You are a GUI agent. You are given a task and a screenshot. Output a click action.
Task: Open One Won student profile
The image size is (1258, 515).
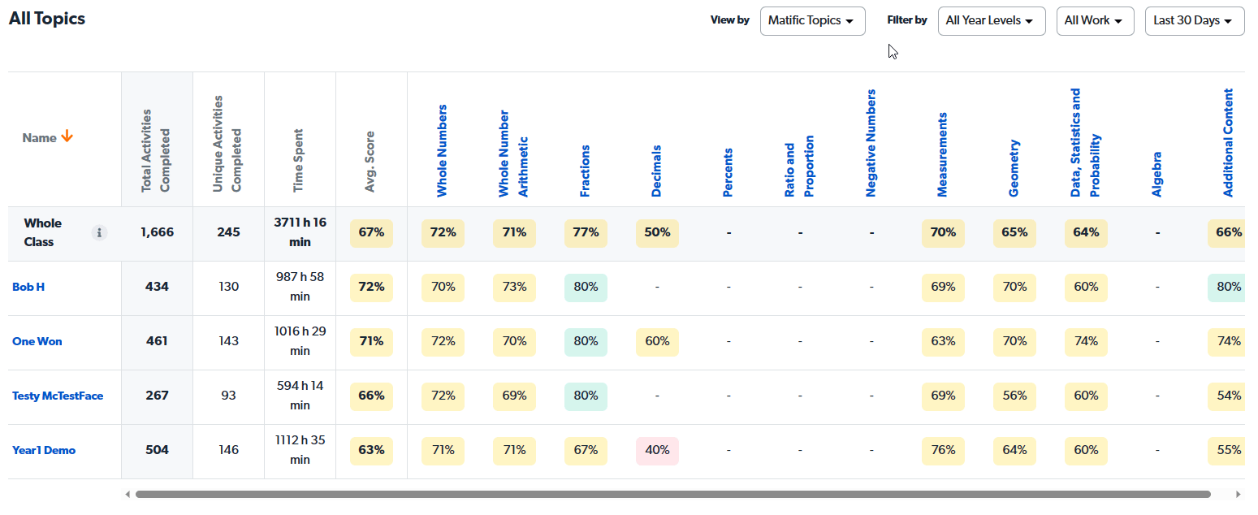pos(37,341)
